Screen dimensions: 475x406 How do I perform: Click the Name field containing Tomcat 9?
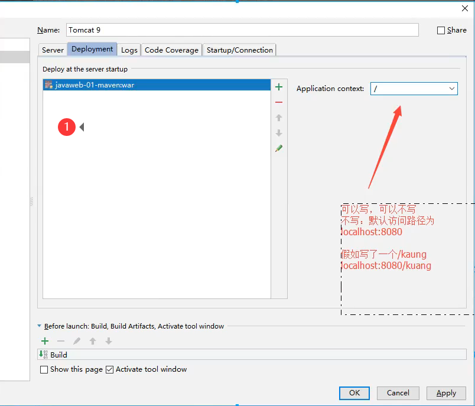[242, 30]
